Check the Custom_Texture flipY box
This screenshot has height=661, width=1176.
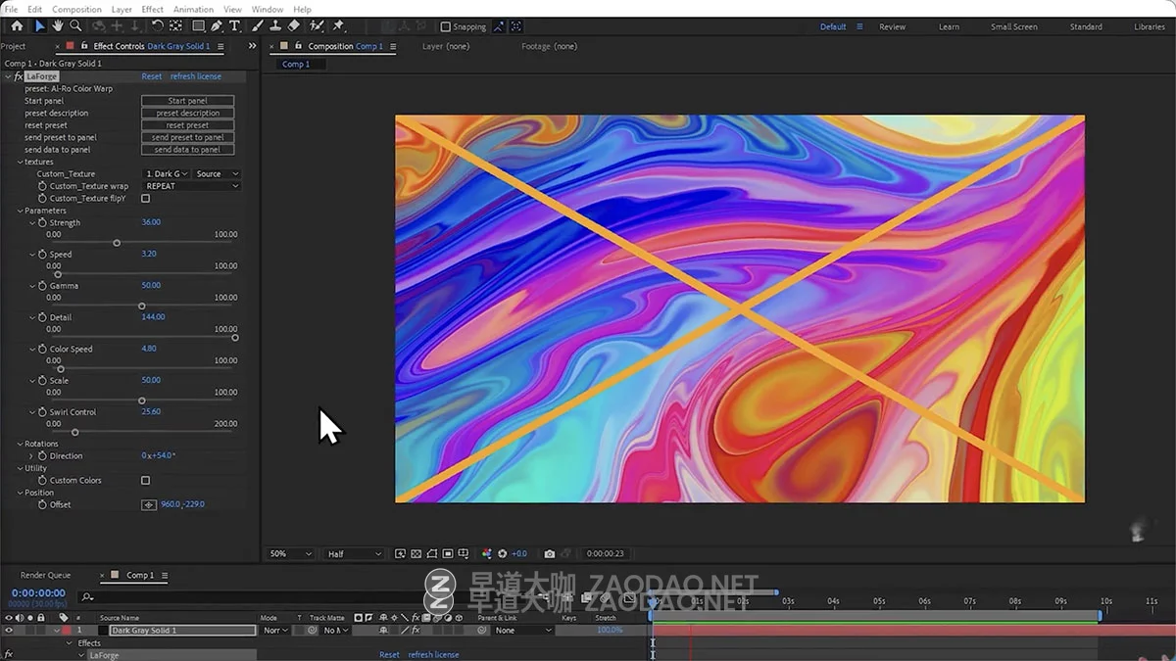tap(145, 197)
